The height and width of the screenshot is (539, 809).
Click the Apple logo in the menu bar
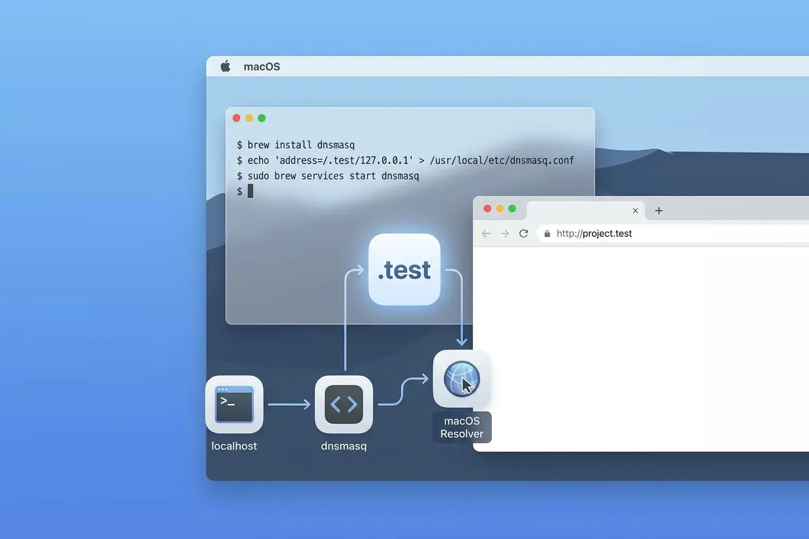click(x=225, y=66)
